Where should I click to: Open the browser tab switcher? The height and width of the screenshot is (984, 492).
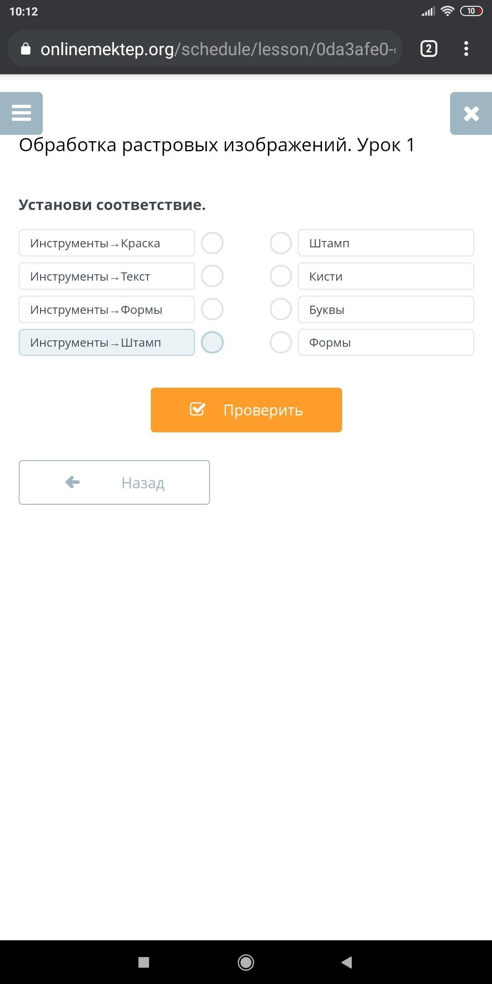coord(428,49)
